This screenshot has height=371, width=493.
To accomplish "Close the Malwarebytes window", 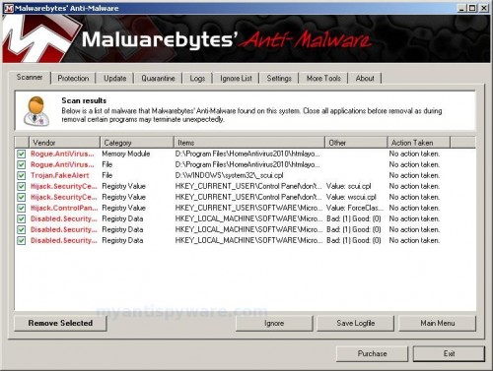I will click(484, 8).
